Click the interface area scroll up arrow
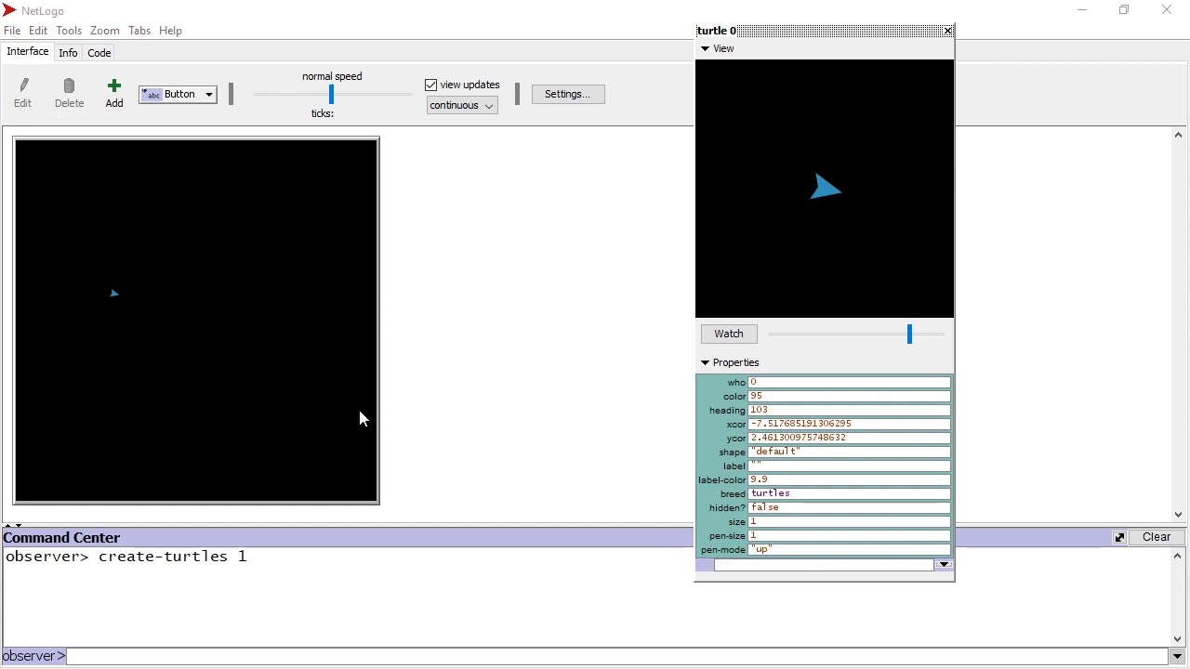This screenshot has width=1190, height=669. (x=1179, y=136)
